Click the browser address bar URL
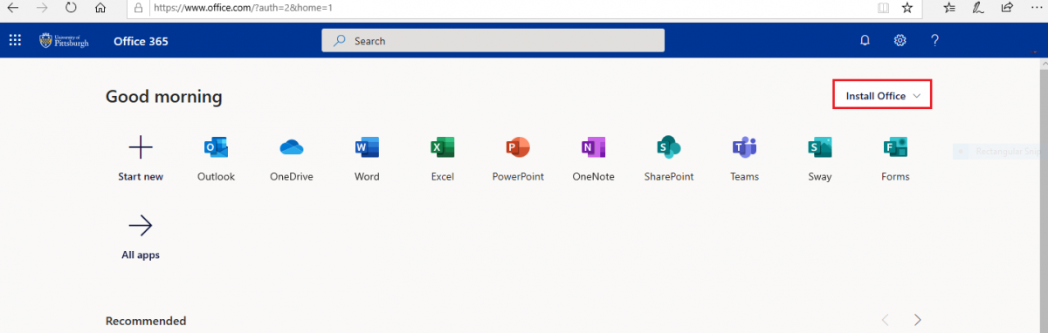 tap(244, 8)
